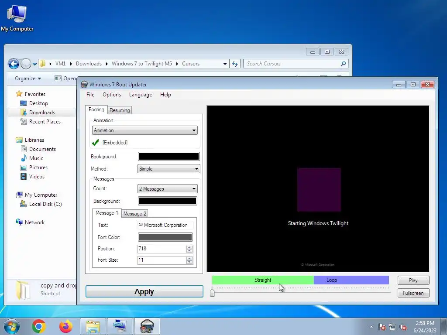Open the Help menu
Viewport: 447px width, 335px height.
coord(165,95)
